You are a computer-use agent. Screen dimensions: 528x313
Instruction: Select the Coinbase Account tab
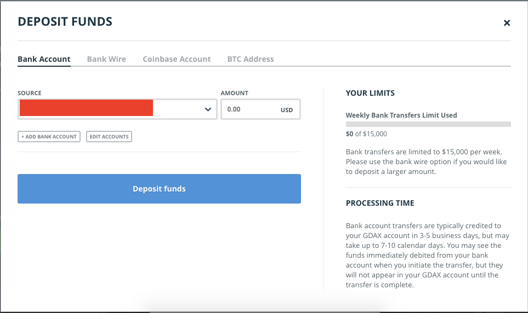177,59
